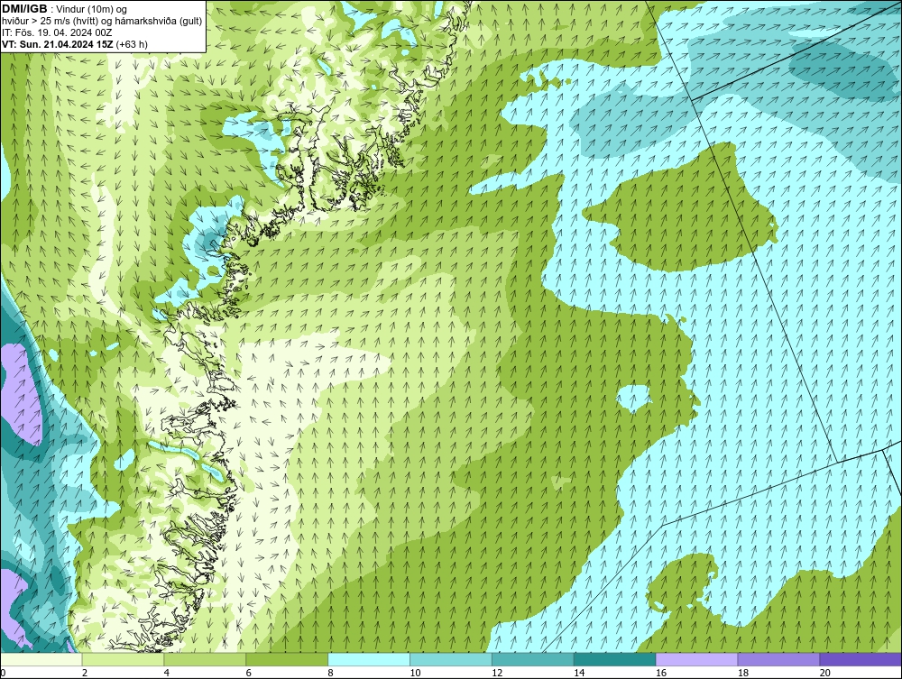Click the 16–18 m/s light purple swatch
This screenshot has width=902, height=679.
[x=697, y=659]
